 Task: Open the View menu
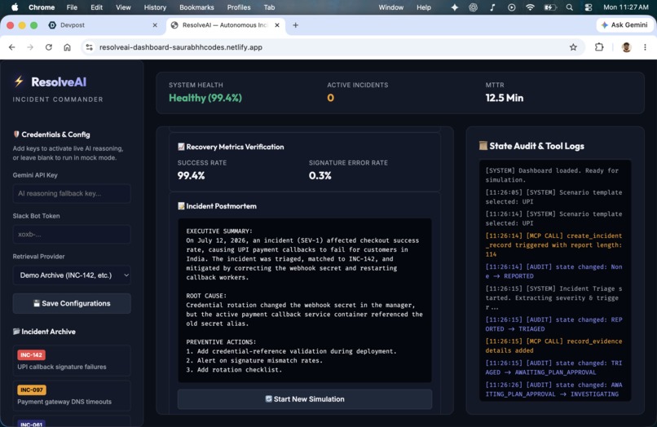(123, 7)
